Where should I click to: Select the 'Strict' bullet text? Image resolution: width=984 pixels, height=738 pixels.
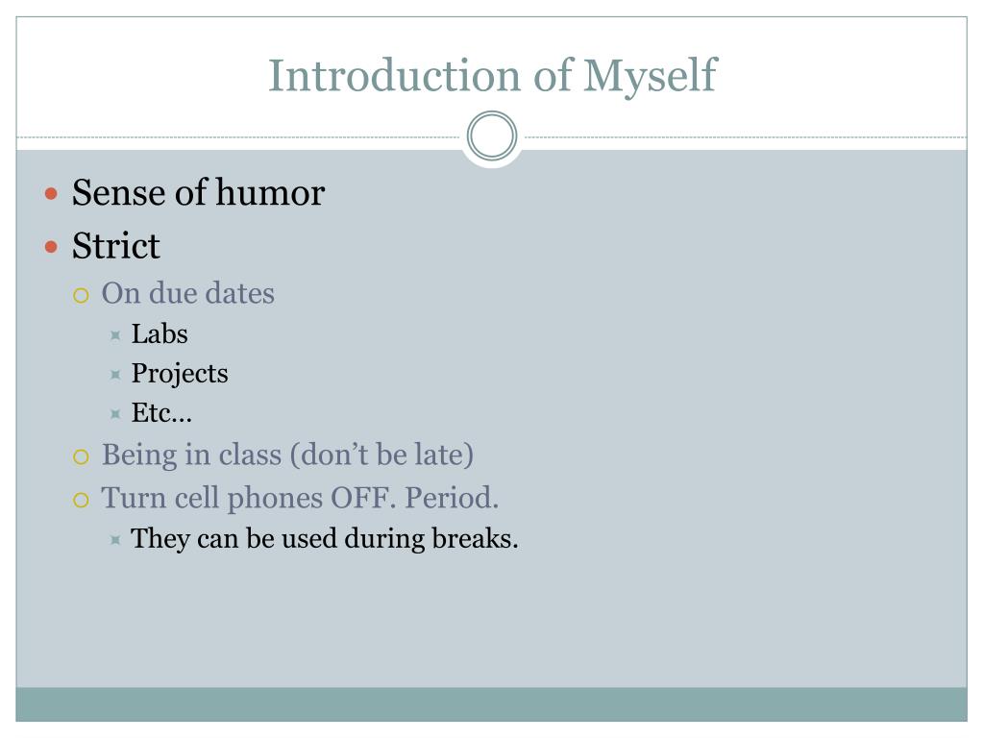coord(116,245)
